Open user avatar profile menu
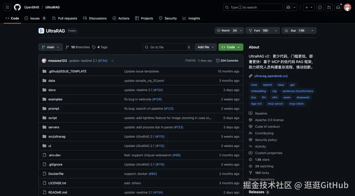The width and height of the screenshot is (355, 196). 347,7
